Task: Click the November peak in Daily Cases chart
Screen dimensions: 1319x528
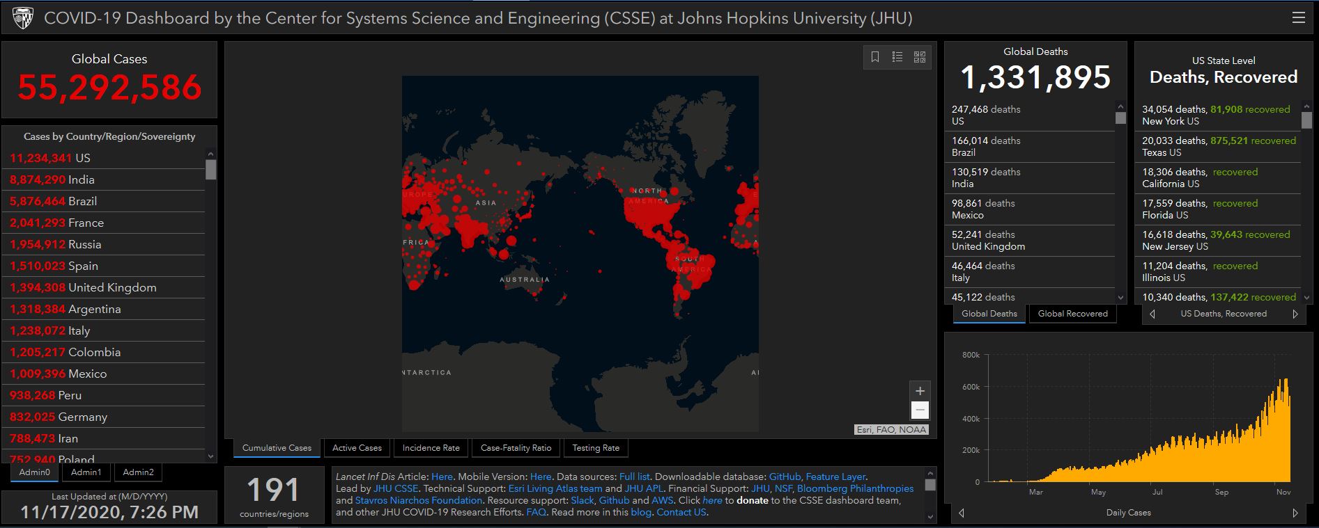Action: coord(1284,431)
